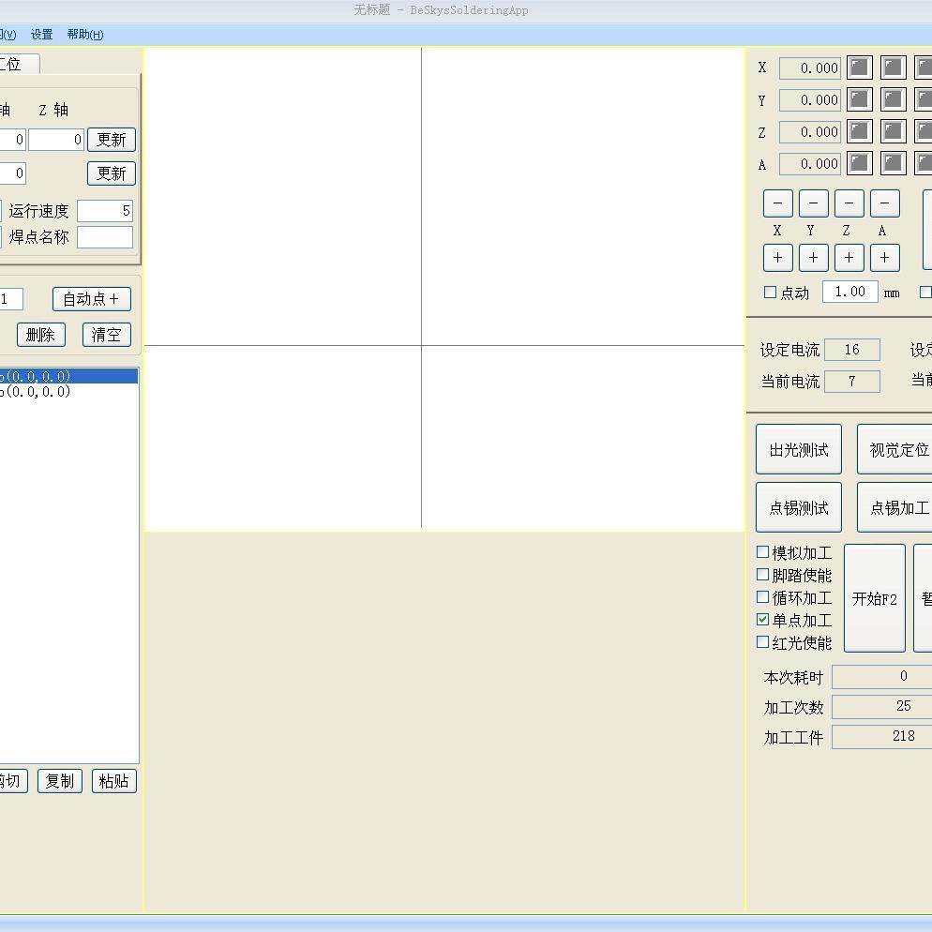Jog Y axis with plus button
The height and width of the screenshot is (932, 932).
point(813,257)
